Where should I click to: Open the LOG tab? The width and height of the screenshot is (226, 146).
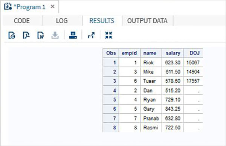[x=62, y=21]
